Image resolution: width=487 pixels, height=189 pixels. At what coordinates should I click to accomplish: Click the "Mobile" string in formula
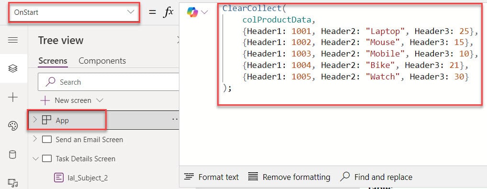click(x=385, y=54)
